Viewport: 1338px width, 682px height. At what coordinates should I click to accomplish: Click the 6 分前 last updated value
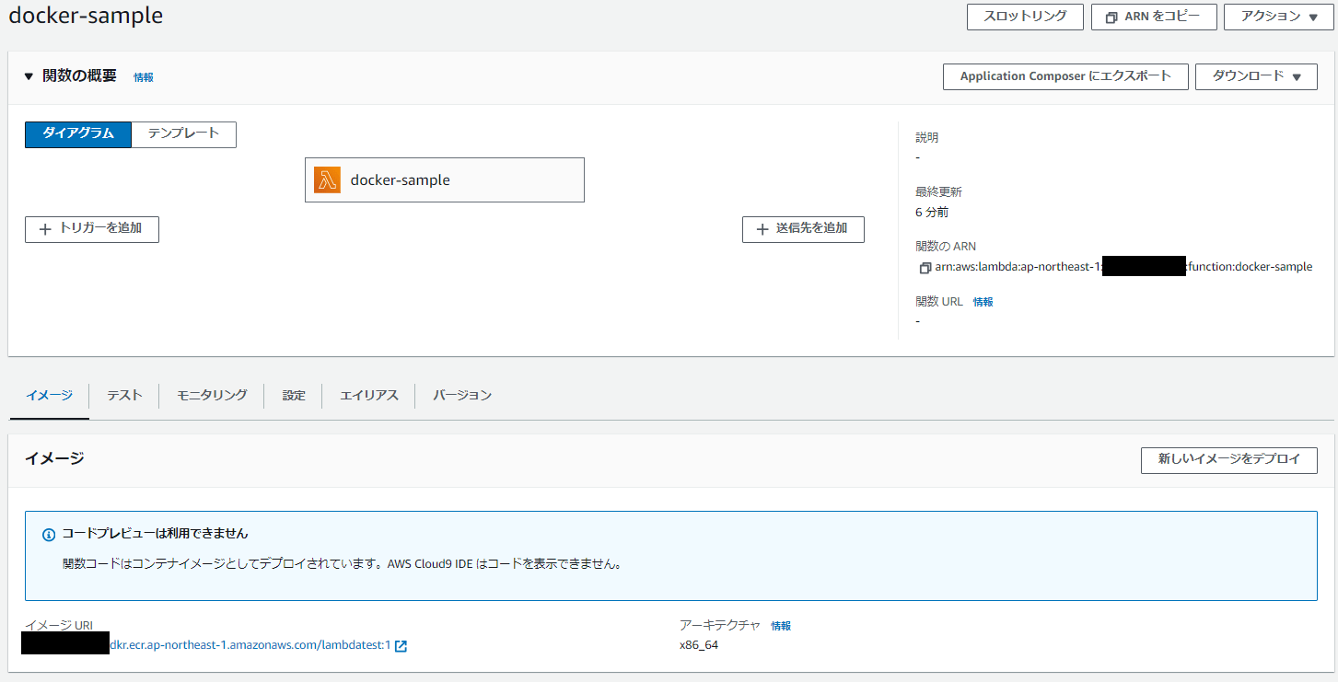click(x=932, y=212)
